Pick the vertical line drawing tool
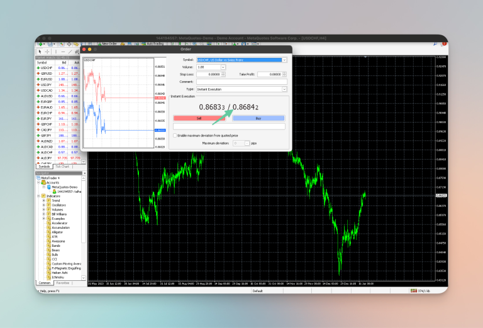 point(56,52)
